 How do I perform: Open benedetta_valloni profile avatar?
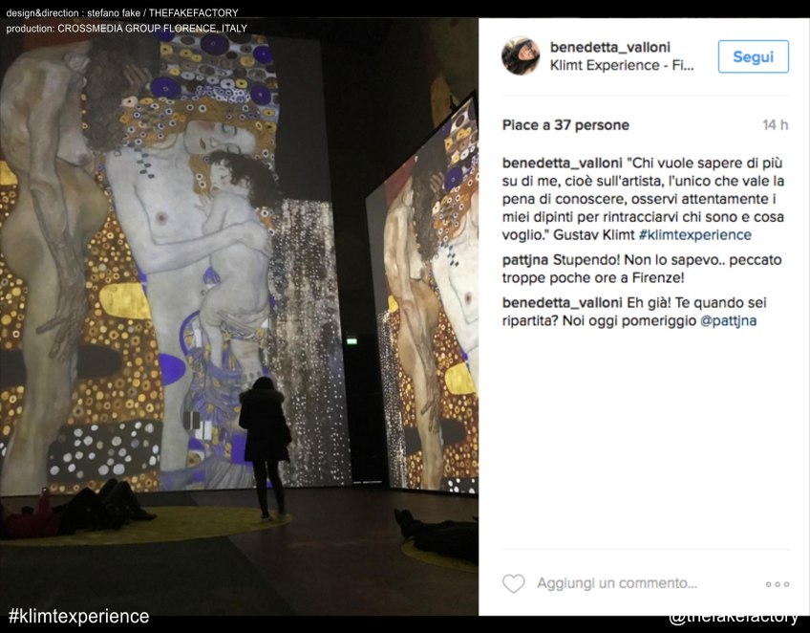521,55
